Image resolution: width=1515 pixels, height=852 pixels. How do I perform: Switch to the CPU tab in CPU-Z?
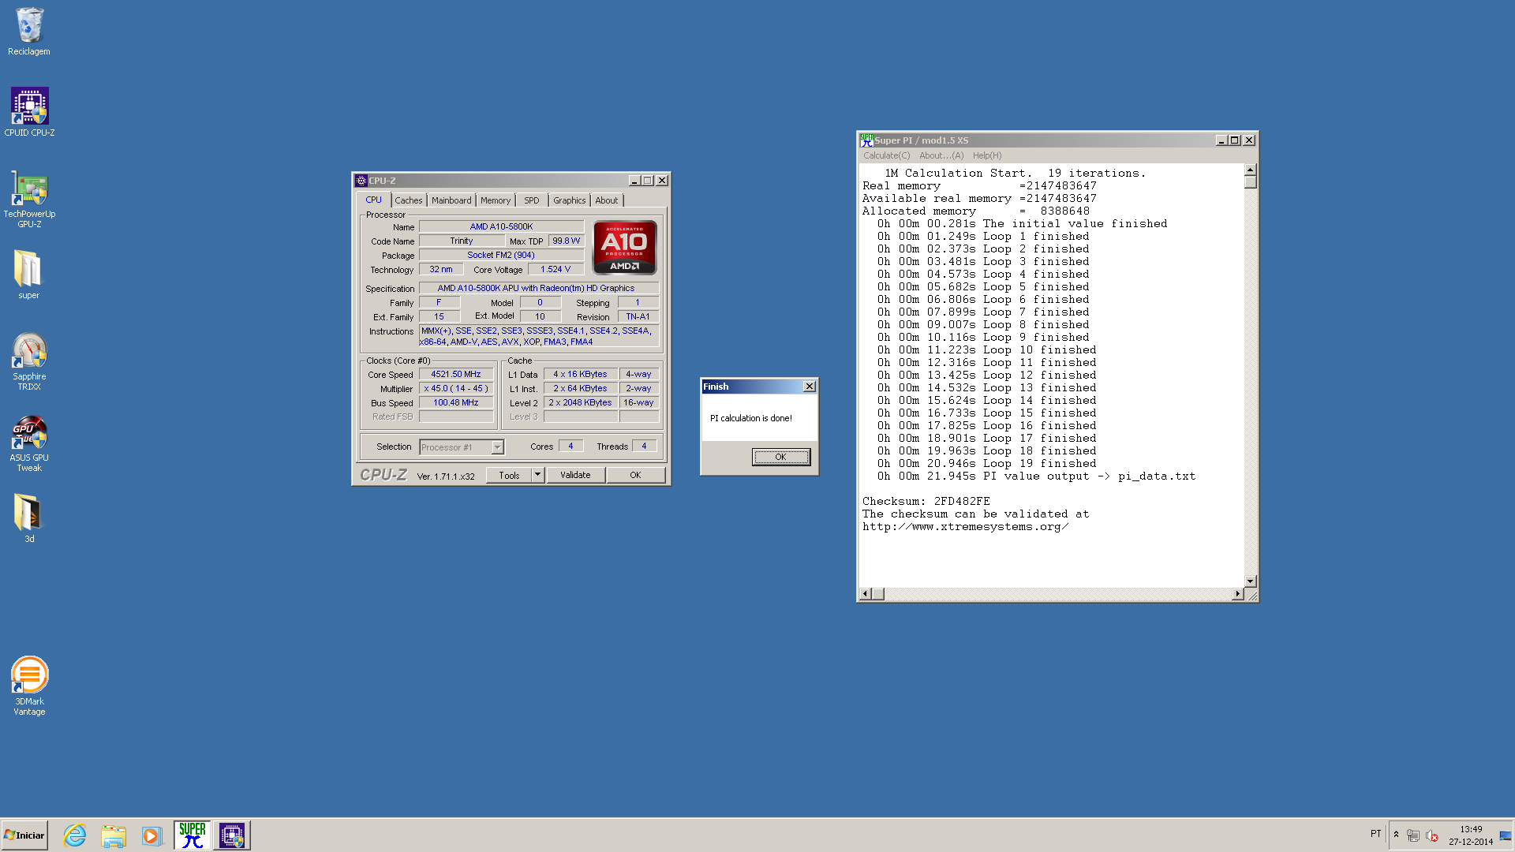coord(373,200)
